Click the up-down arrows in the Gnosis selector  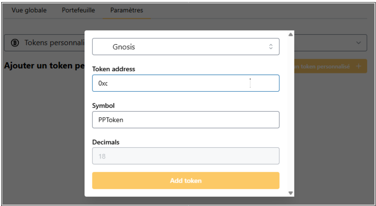click(271, 47)
